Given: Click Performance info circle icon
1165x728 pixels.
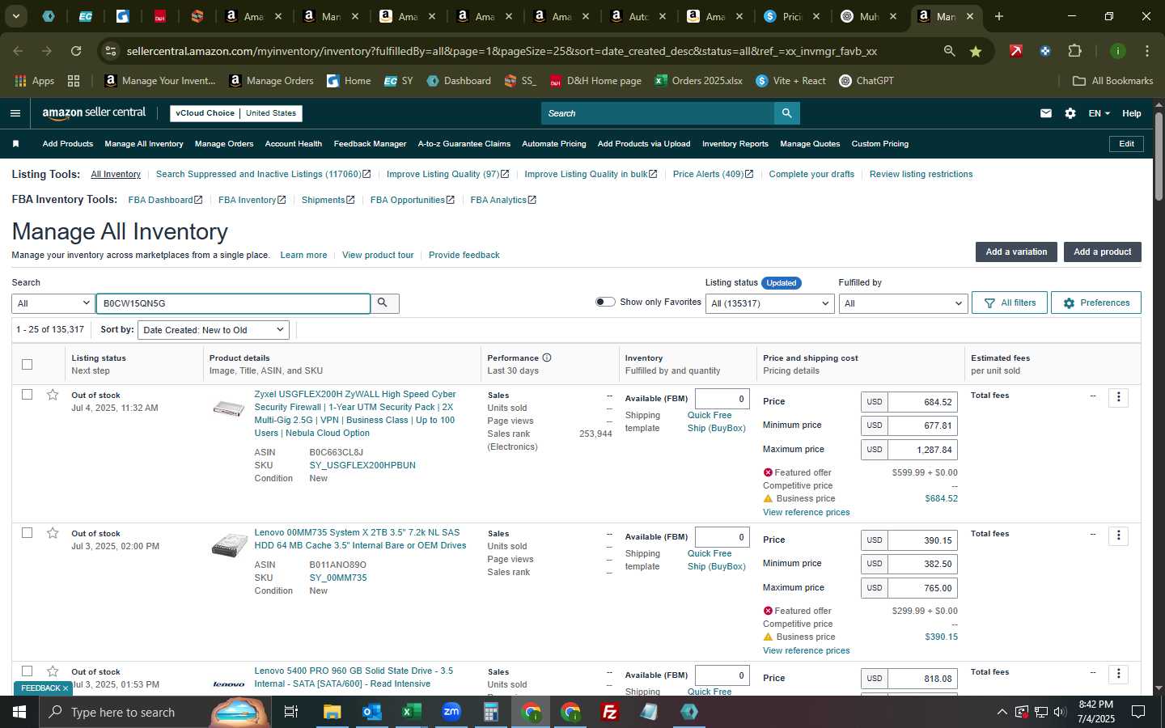Looking at the screenshot, I should 547,358.
